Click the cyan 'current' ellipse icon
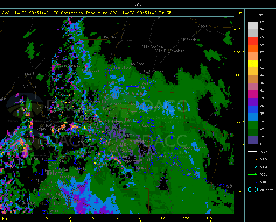Screen dimensions: 276x222 pyautogui.click(x=253, y=190)
